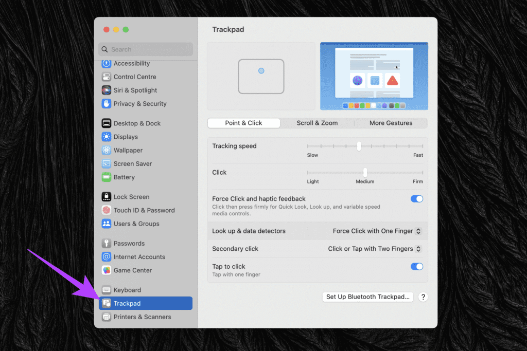
Task: Click Set Up Bluetooth Trackpad
Action: coord(367,297)
